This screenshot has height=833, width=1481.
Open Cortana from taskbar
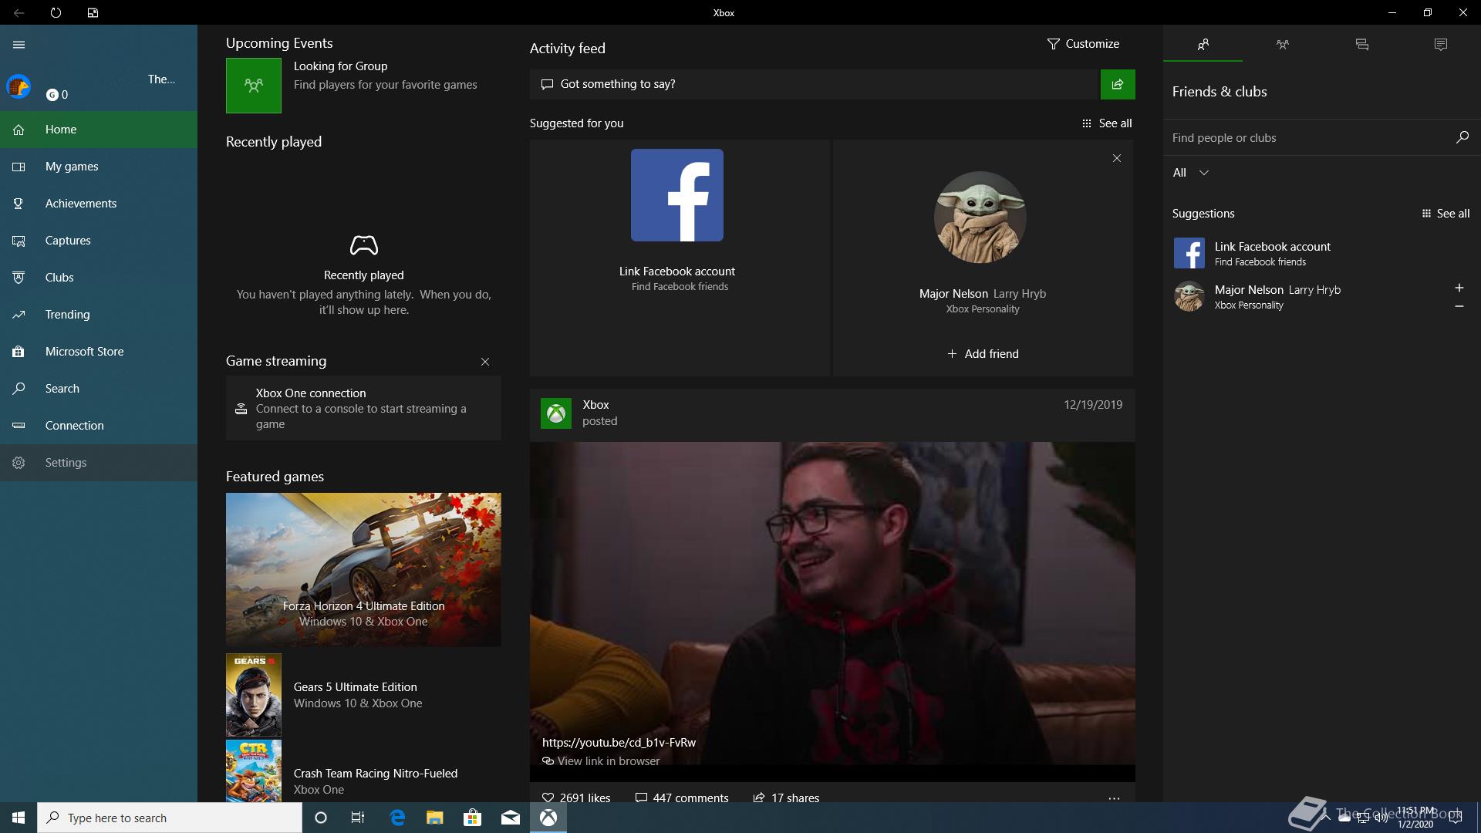321,818
